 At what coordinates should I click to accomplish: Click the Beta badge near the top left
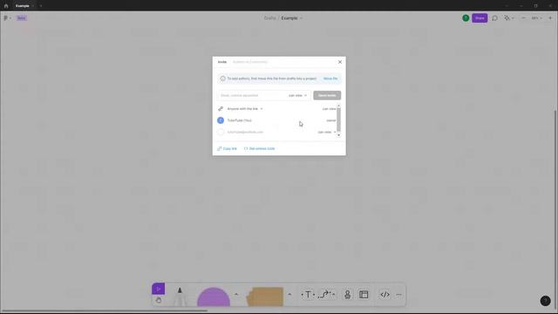click(21, 17)
